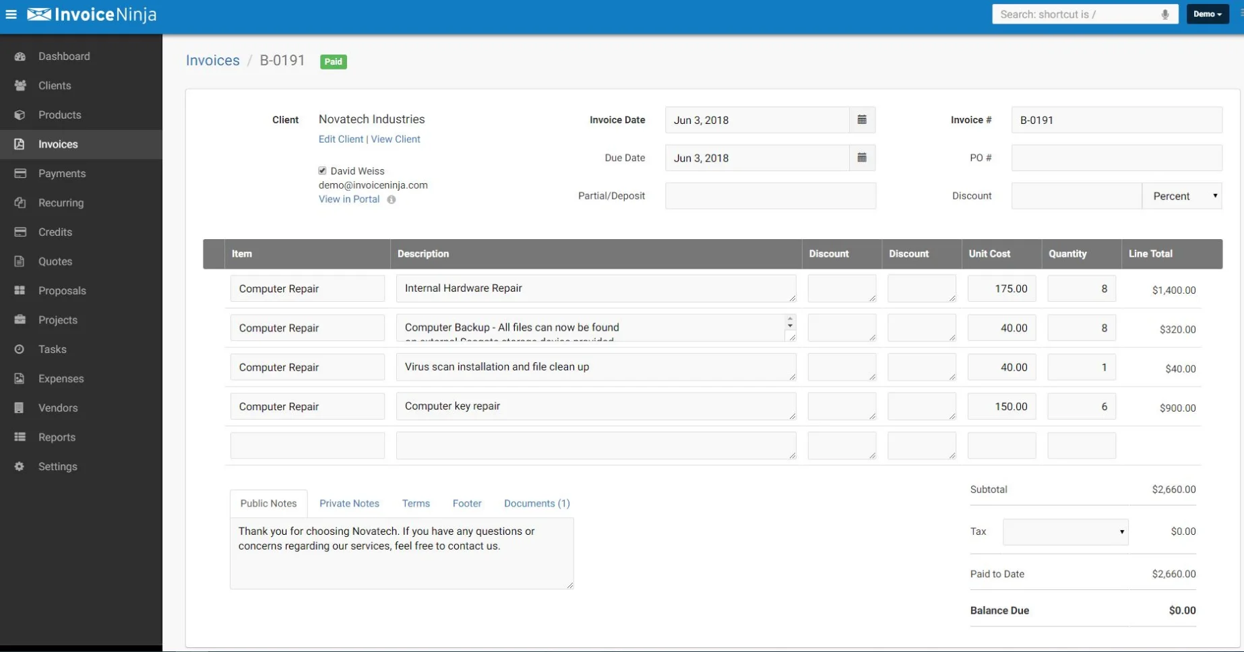Click the Balance Due $0.00 value

tap(1182, 610)
